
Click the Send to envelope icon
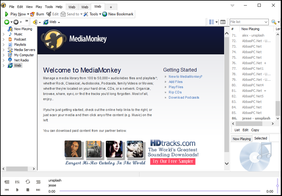pos(63,14)
